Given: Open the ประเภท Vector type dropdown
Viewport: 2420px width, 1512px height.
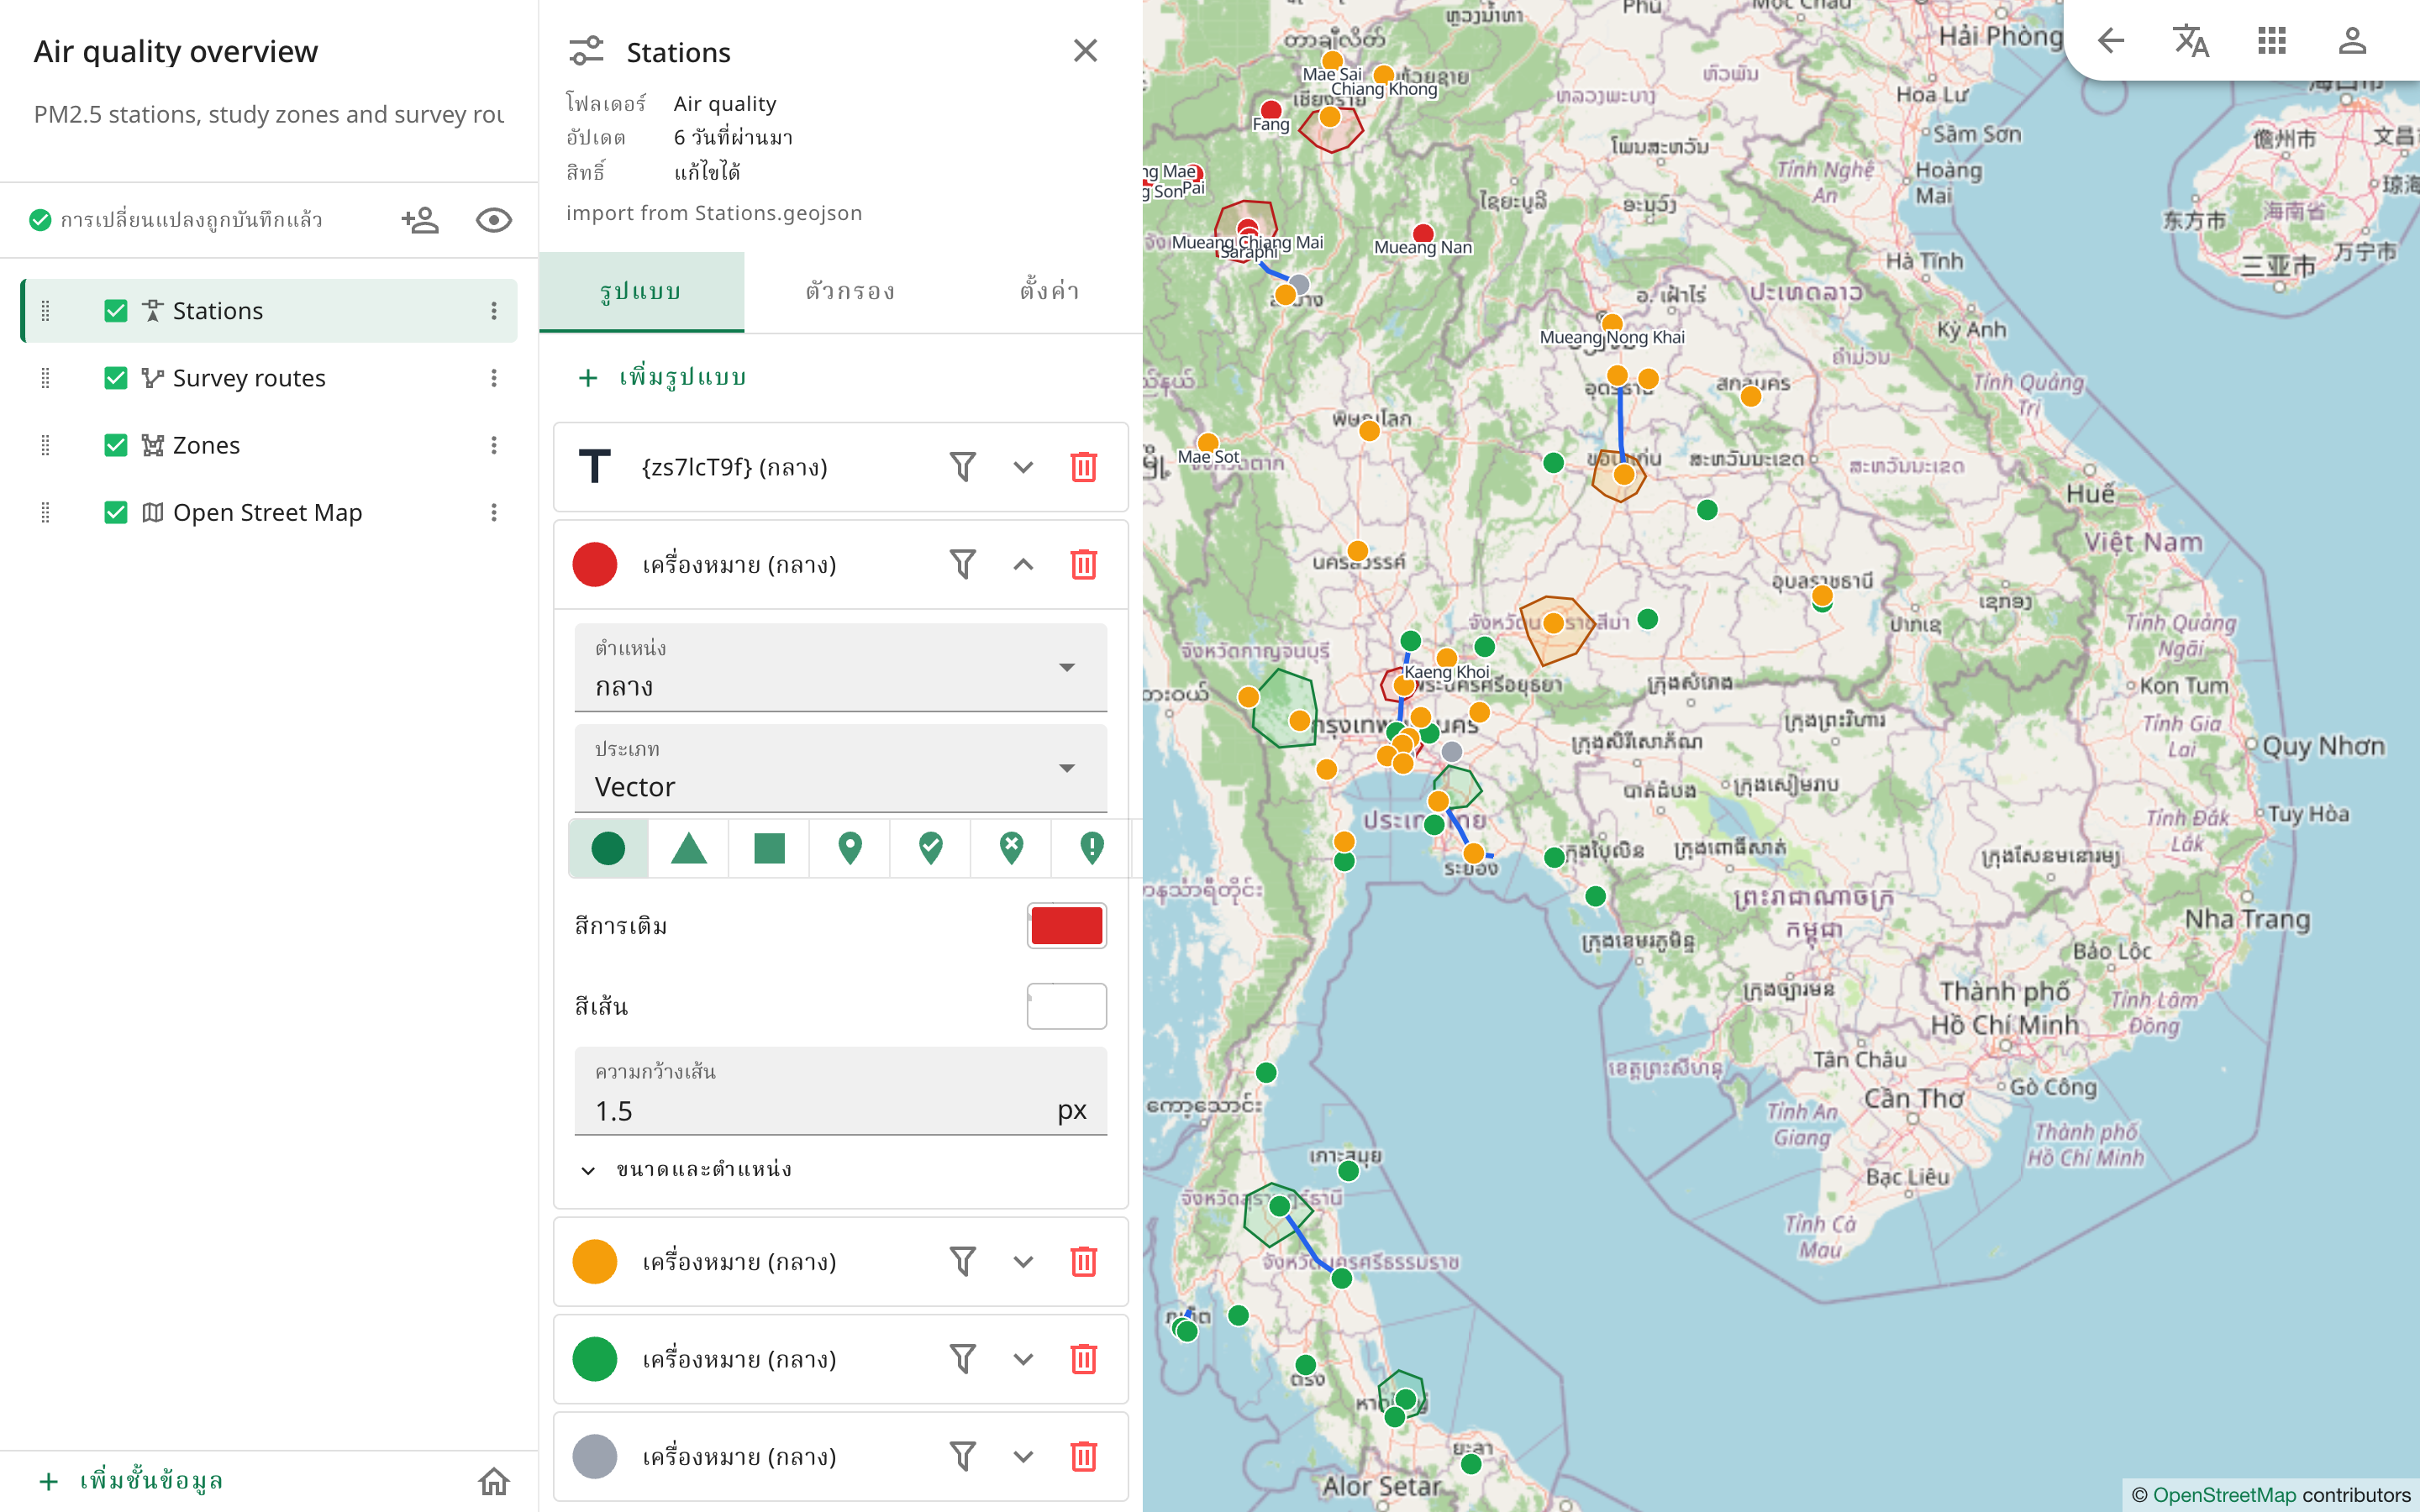Looking at the screenshot, I should [x=841, y=768].
